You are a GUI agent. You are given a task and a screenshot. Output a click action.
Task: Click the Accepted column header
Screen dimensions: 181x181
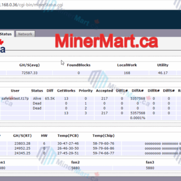pyautogui.click(x=105, y=90)
